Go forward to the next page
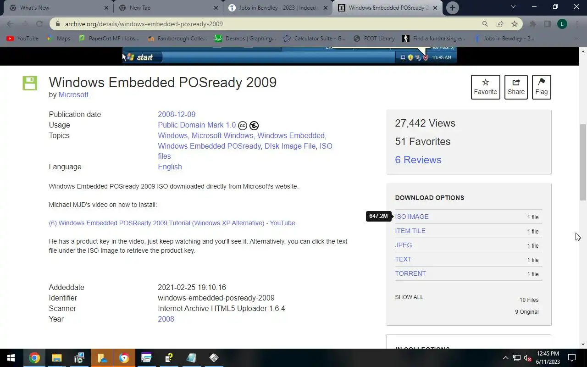587x367 pixels. tap(25, 24)
